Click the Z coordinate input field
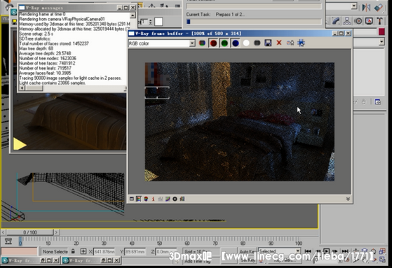The width and height of the screenshot is (394, 268). click(x=166, y=251)
